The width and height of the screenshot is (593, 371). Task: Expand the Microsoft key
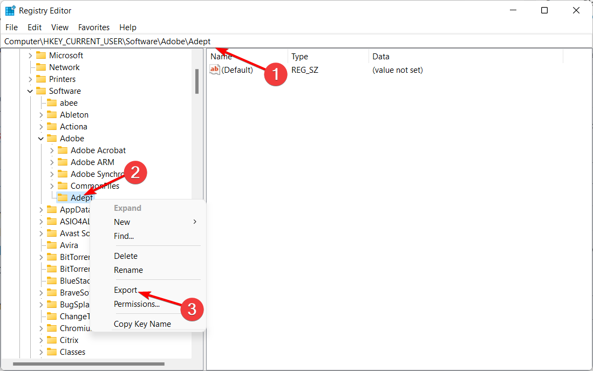pos(30,56)
